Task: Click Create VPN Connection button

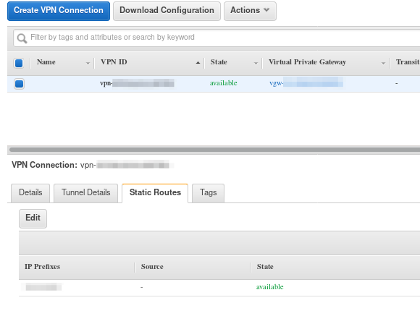Action: pyautogui.click(x=59, y=11)
